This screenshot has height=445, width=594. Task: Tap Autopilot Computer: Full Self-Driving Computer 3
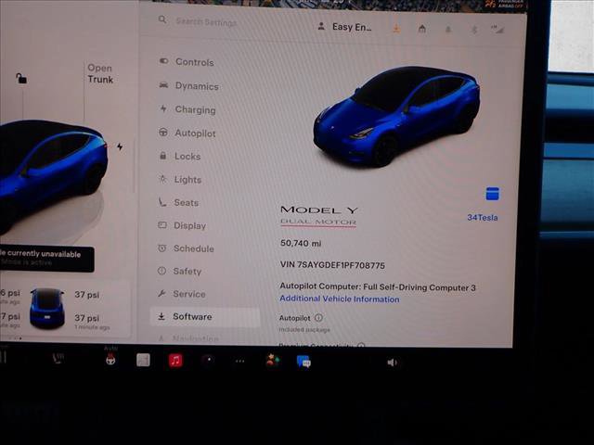(x=378, y=286)
